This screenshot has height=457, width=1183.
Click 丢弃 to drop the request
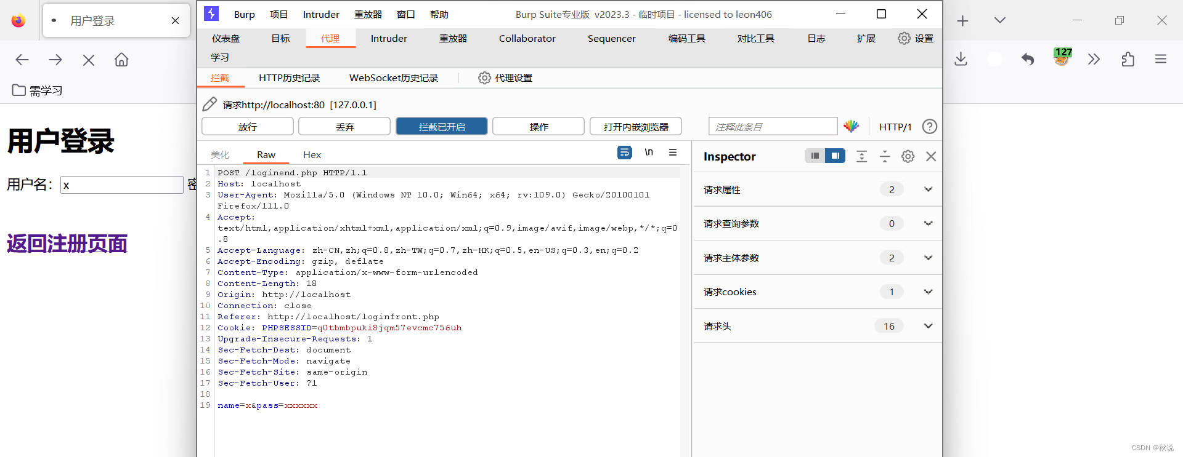344,127
